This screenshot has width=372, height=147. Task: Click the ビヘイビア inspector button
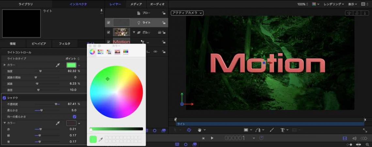tap(39, 43)
